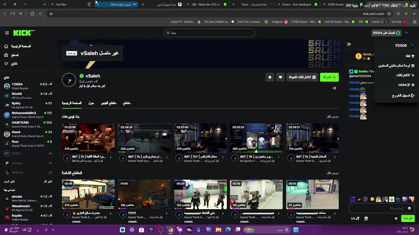
Task: Open three-dot menu on حضرت صالح العنزي clip
Action: pos(111,213)
